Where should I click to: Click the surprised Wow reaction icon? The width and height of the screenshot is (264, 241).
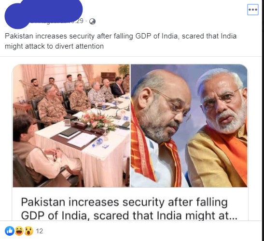[29, 231]
